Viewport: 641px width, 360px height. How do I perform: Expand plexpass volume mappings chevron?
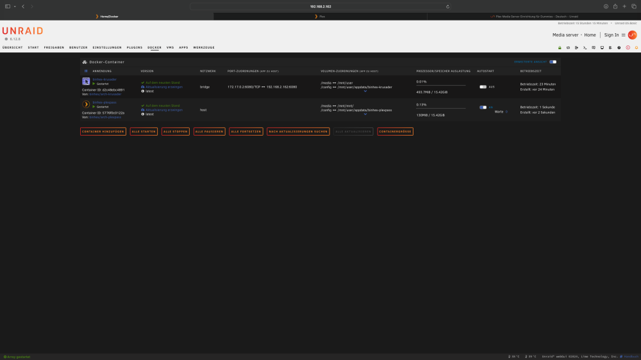[x=365, y=114]
